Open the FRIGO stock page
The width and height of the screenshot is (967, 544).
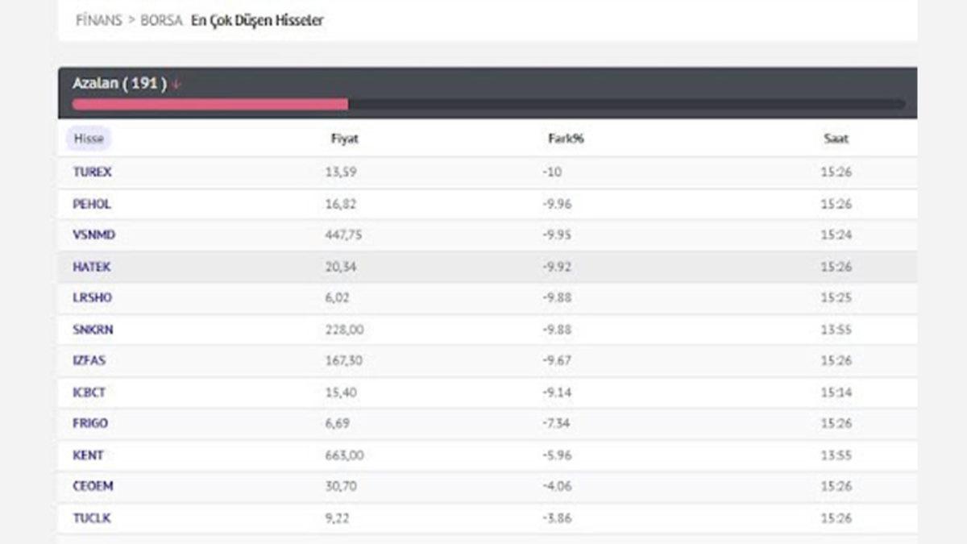point(89,423)
